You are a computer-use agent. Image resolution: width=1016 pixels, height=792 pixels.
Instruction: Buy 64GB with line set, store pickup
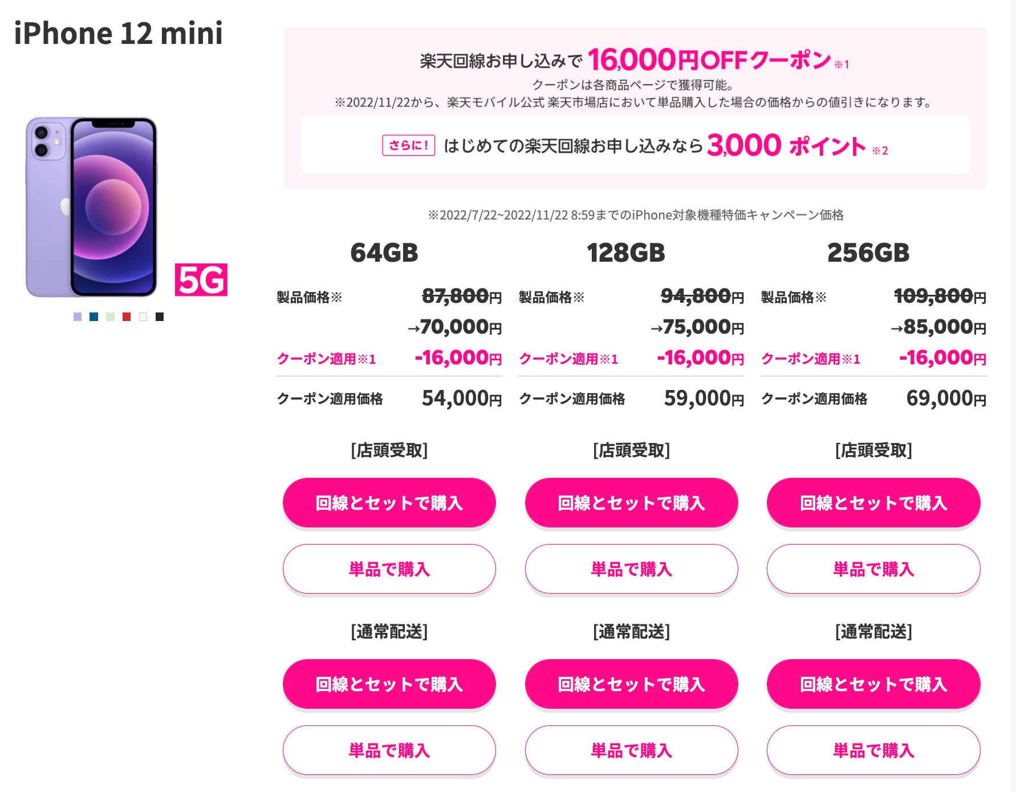coord(389,503)
